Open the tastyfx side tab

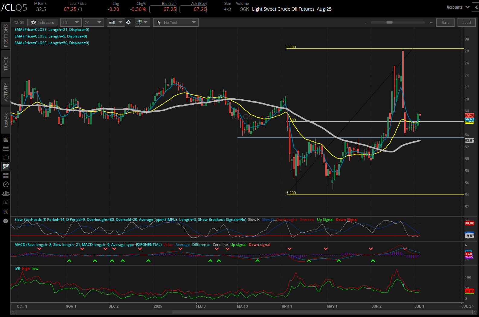(6, 120)
